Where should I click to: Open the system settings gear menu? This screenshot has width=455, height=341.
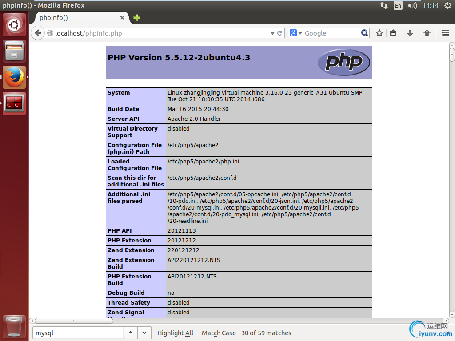coord(448,5)
